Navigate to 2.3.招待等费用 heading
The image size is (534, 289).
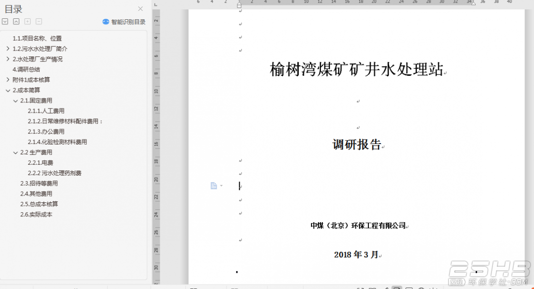click(x=39, y=184)
